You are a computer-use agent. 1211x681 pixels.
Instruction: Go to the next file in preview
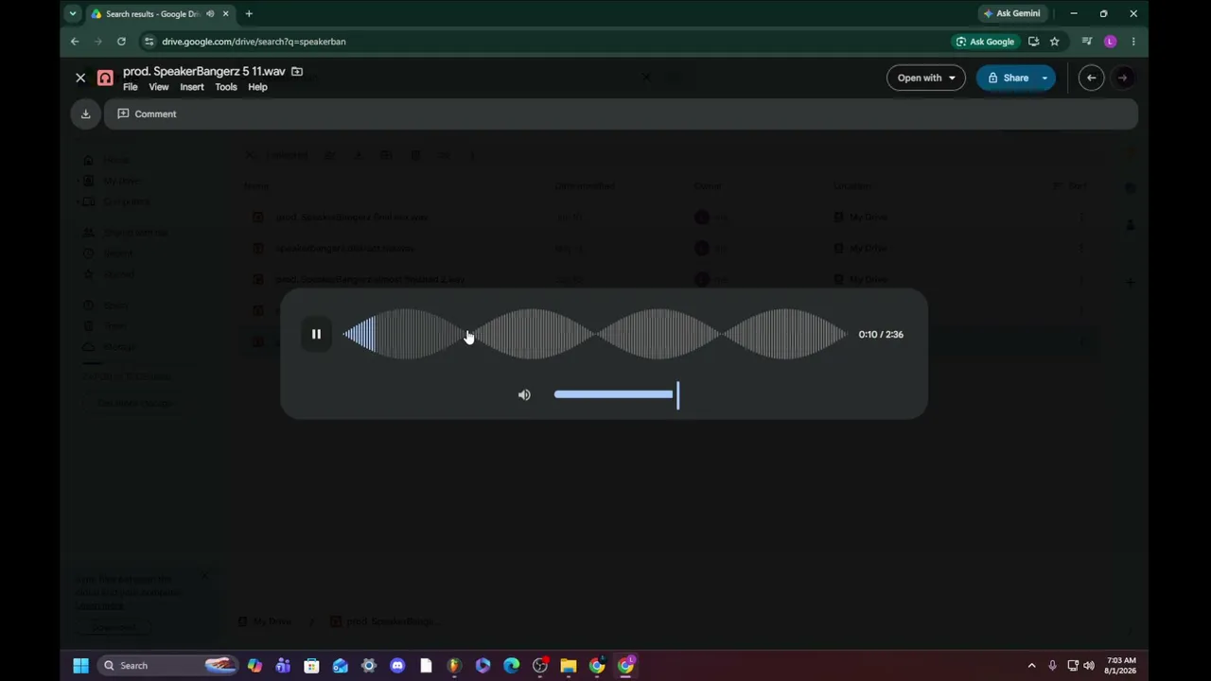(1123, 78)
